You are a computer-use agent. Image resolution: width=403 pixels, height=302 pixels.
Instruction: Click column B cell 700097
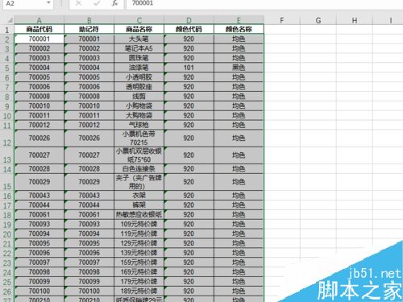pyautogui.click(x=89, y=263)
